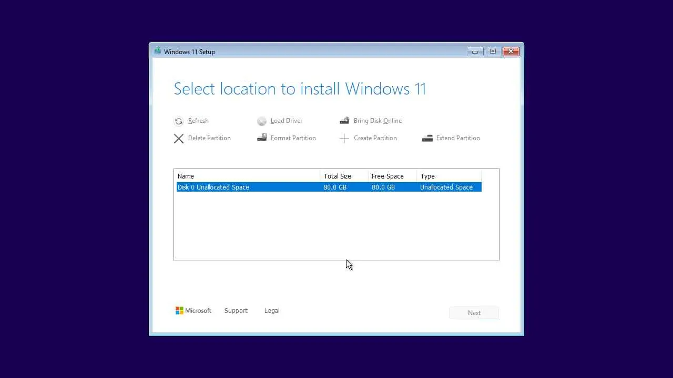
Task: Click the Load Driver disc icon
Action: [262, 121]
